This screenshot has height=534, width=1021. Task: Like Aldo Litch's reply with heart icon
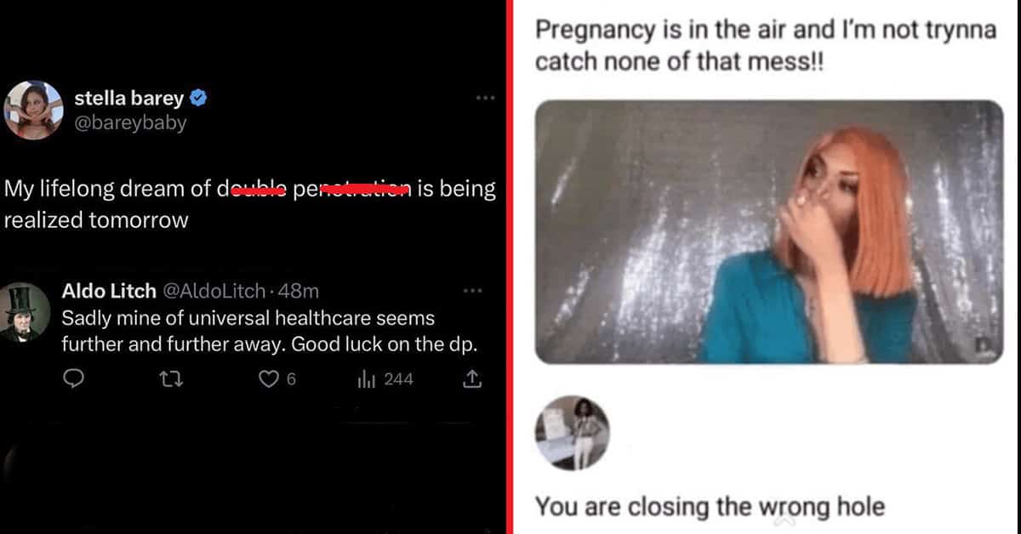click(x=269, y=379)
